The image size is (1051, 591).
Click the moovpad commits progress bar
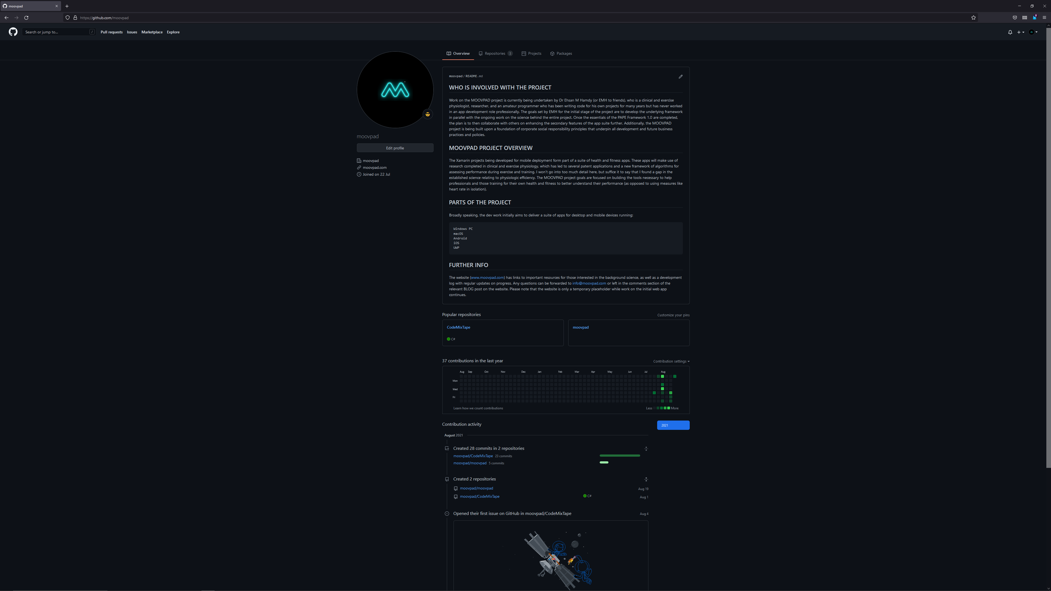pyautogui.click(x=604, y=462)
